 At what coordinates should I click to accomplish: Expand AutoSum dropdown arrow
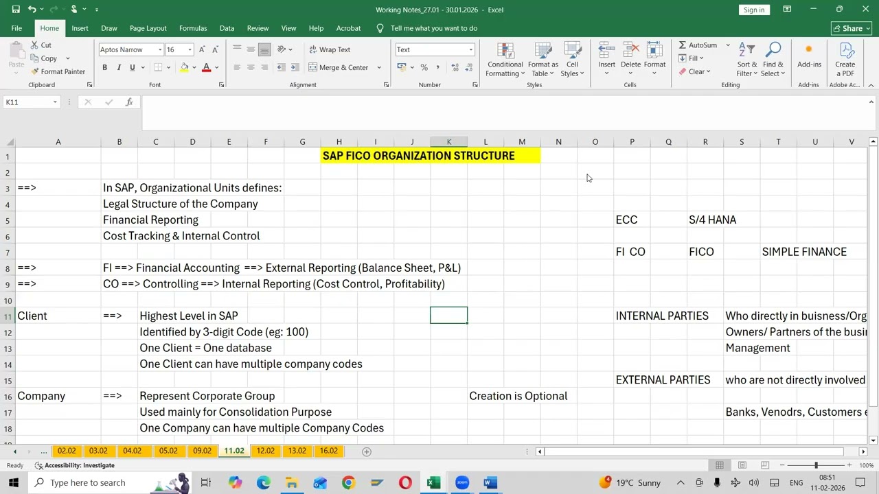pos(728,45)
